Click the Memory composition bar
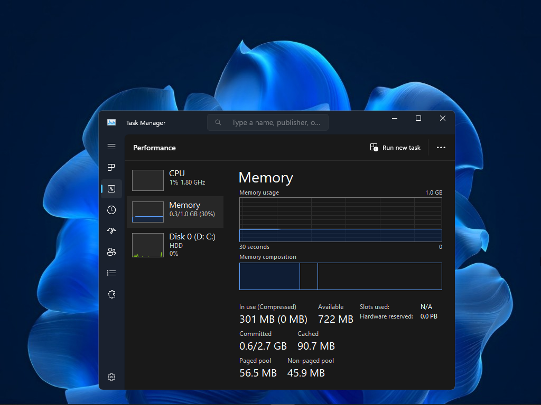 coord(341,276)
